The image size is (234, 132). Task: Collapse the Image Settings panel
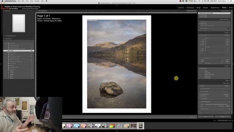coord(230,19)
